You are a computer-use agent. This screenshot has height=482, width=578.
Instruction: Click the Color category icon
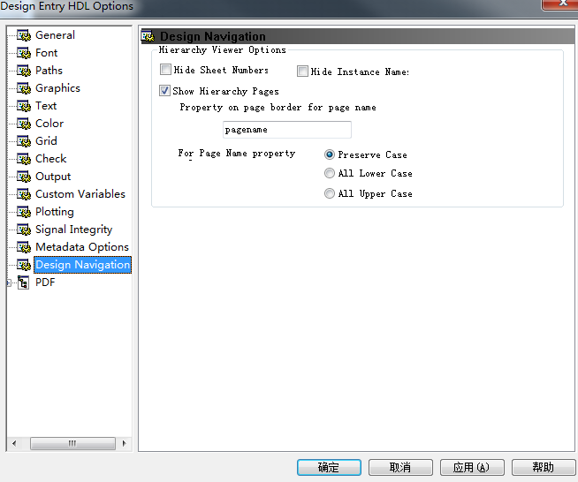coord(24,124)
